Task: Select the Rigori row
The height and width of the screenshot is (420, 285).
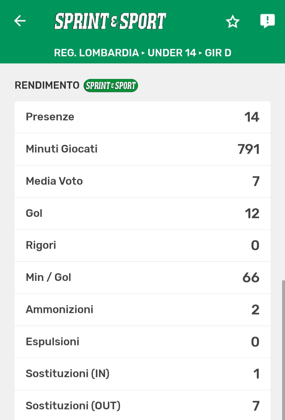Action: 142,245
